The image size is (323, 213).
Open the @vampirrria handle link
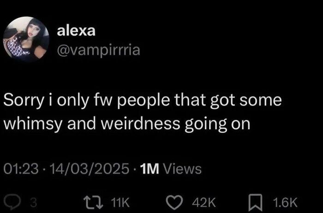(98, 50)
